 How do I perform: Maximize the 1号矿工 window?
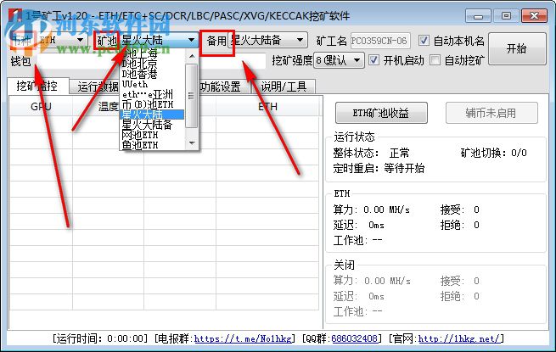pyautogui.click(x=506, y=16)
